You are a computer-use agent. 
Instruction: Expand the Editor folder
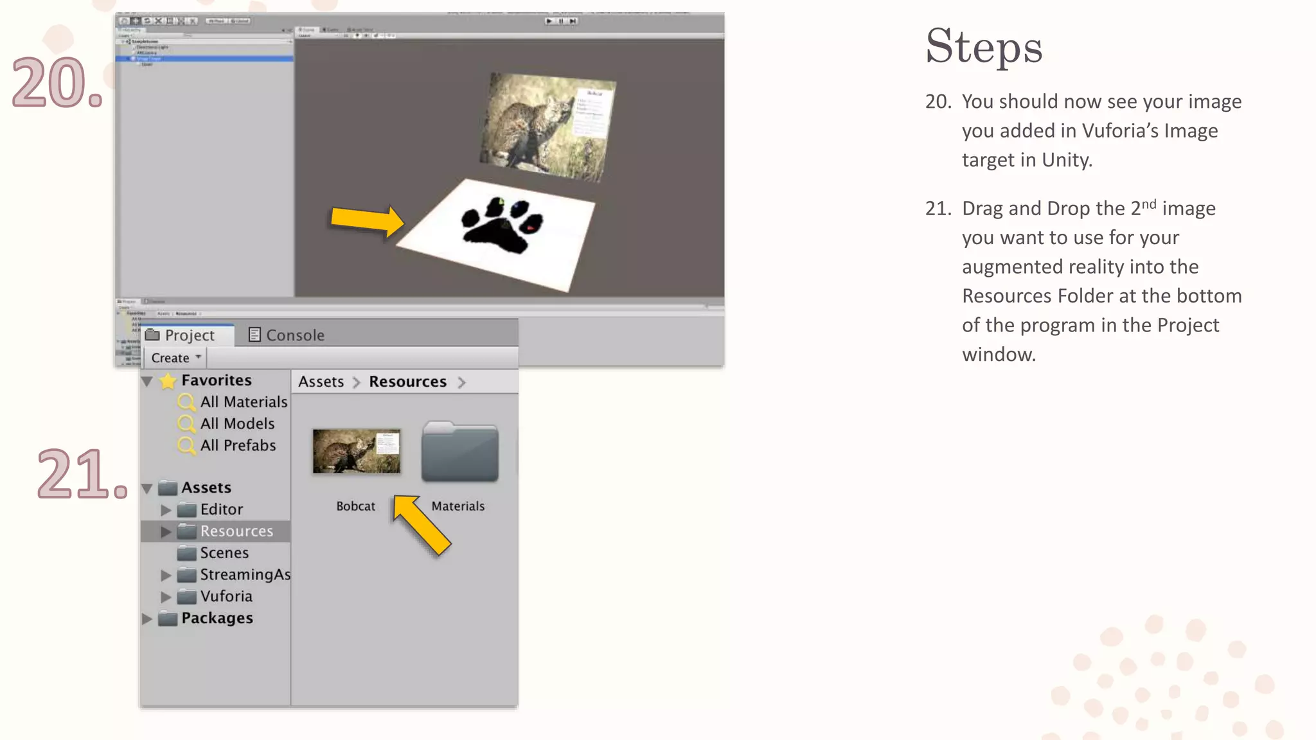tap(166, 510)
